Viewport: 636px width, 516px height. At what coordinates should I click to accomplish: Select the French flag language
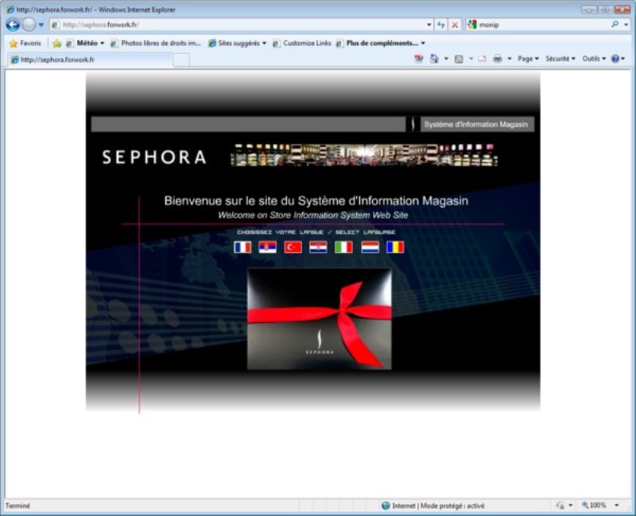[242, 247]
